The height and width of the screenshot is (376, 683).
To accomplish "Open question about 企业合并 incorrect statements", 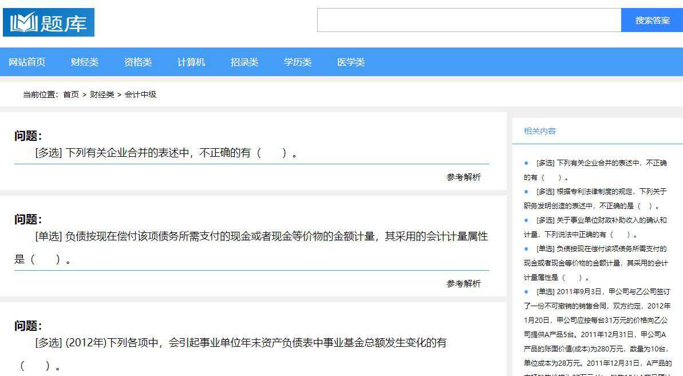I will click(x=167, y=153).
